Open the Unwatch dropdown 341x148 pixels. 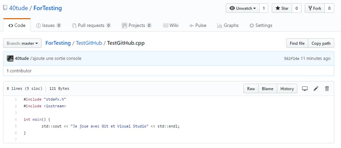(242, 8)
